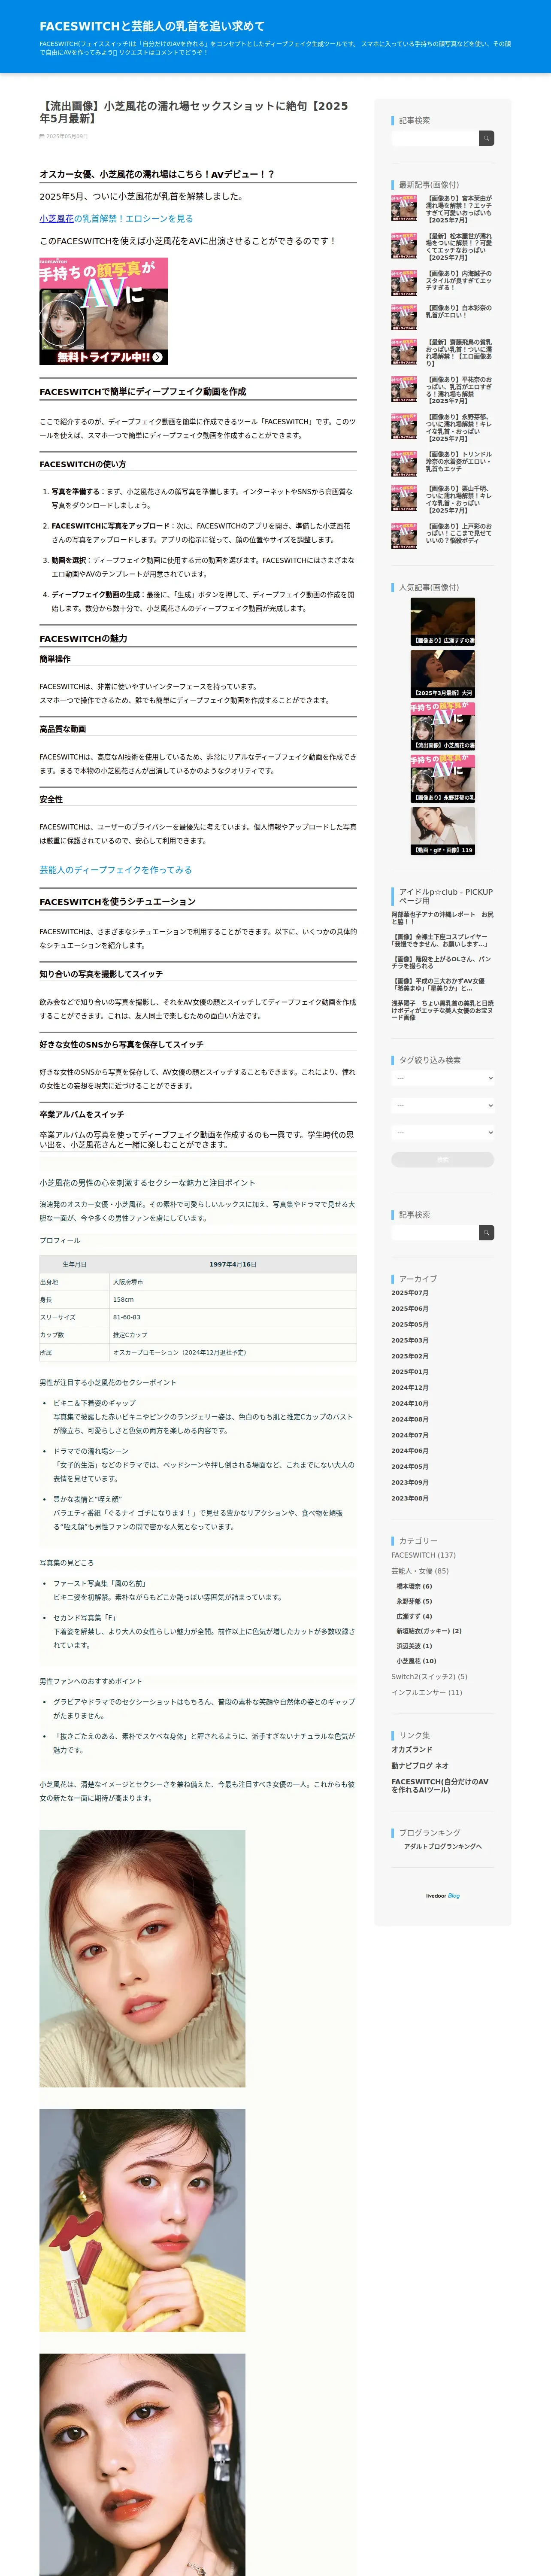Click the 無料トライアル banner image
The width and height of the screenshot is (551, 2576).
[104, 311]
